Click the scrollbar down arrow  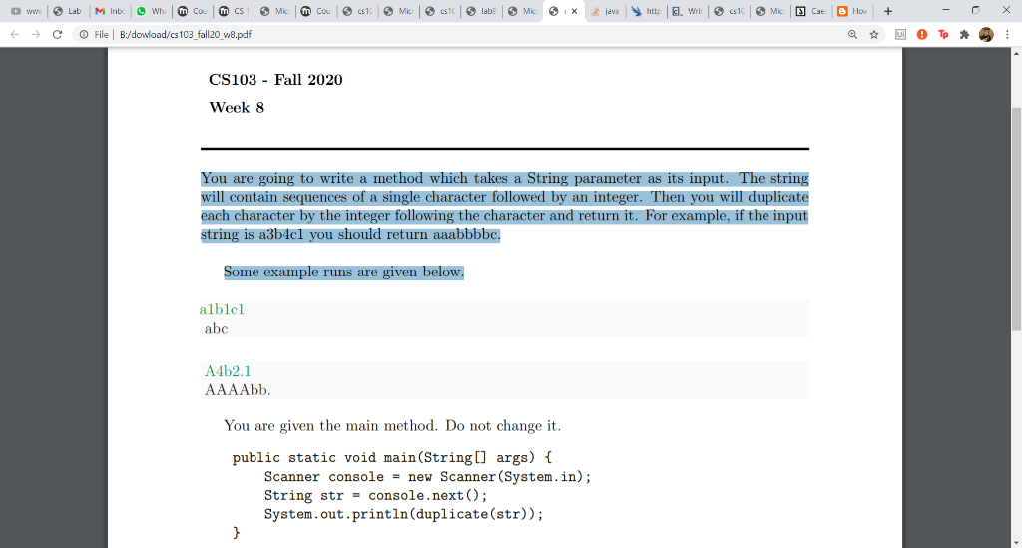point(1016,542)
